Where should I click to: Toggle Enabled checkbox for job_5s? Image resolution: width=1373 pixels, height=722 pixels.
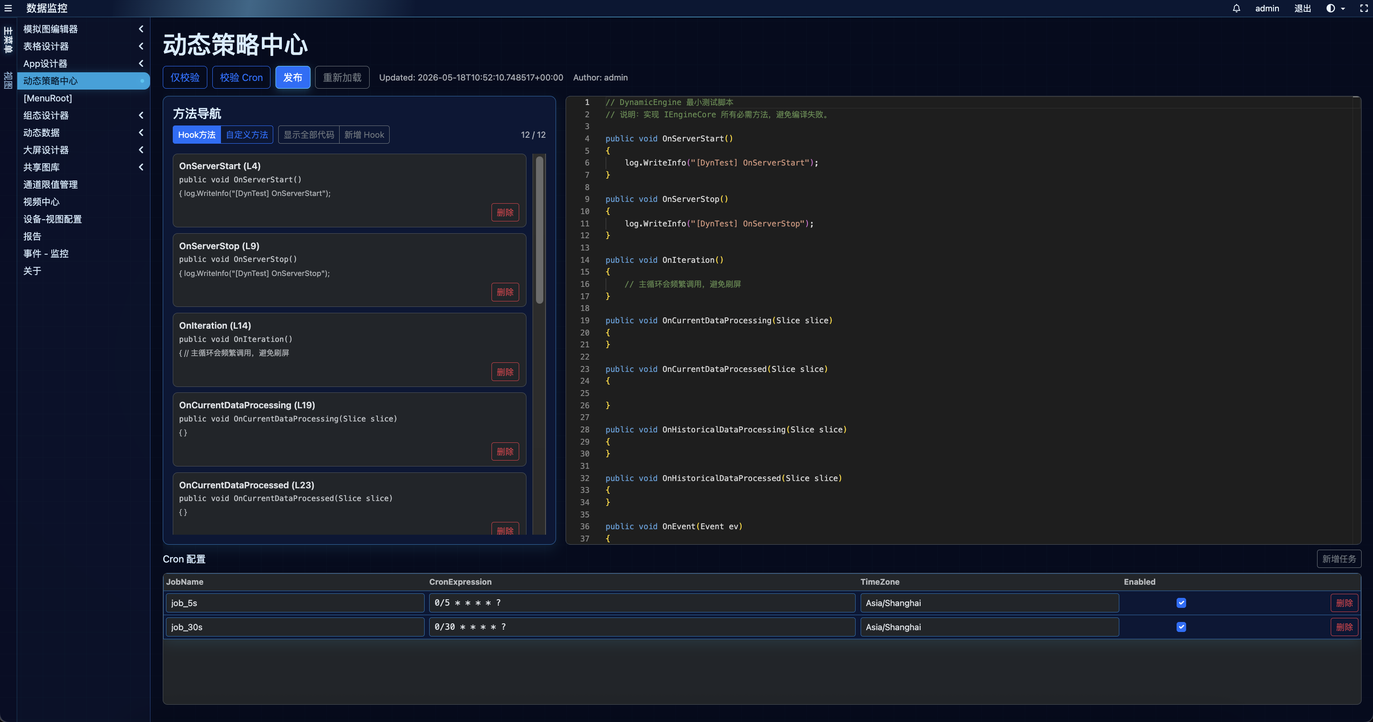[x=1181, y=602]
